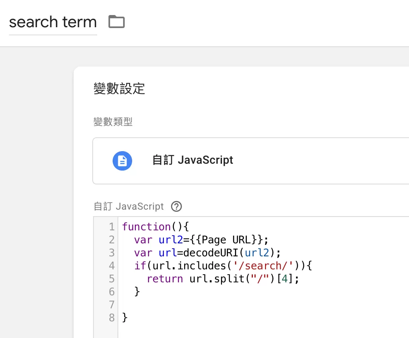The height and width of the screenshot is (338, 409).
Task: Click the folder icon beside the variable name
Action: pos(117,22)
